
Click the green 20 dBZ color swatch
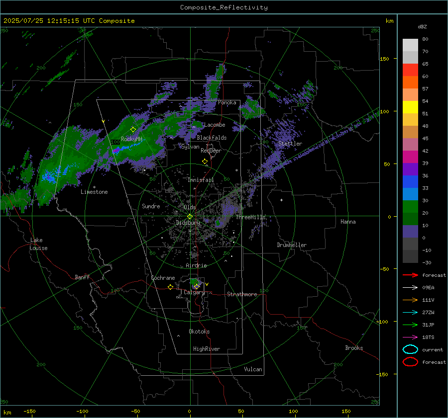410,207
